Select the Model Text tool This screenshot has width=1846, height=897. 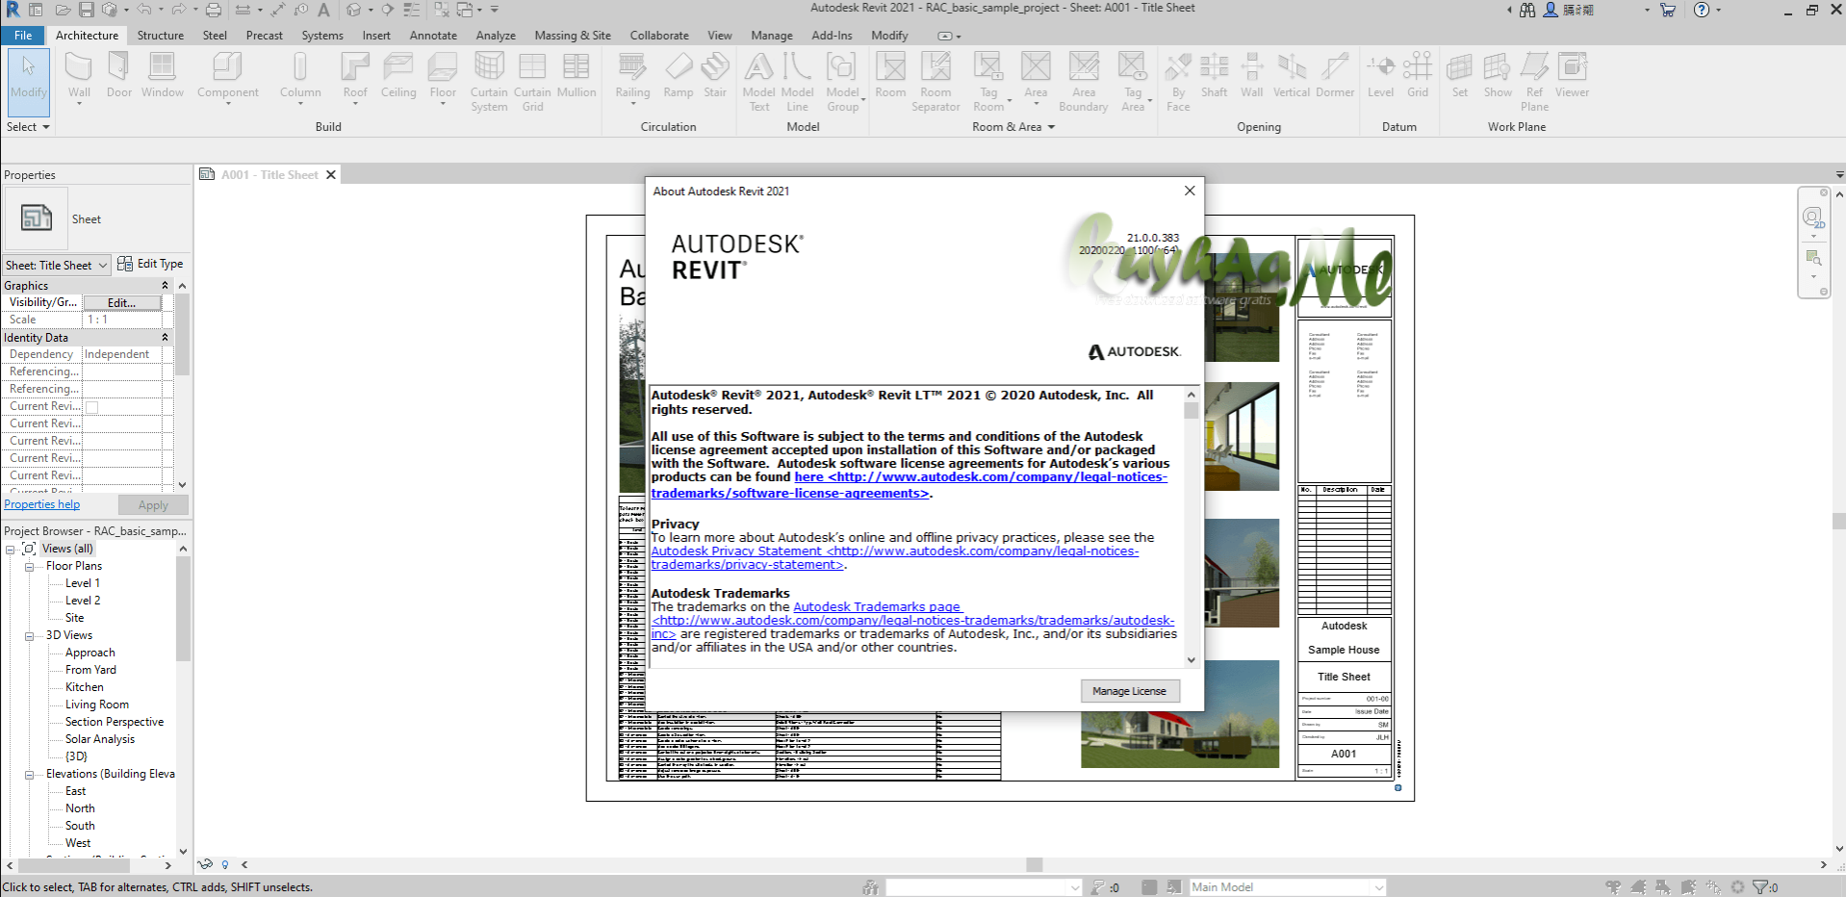tap(759, 82)
